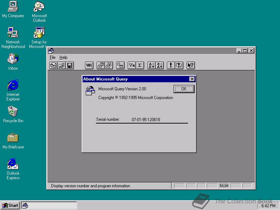Select the My Briefcase desktop icon
Screen dimensions: 280x210
(x=13, y=141)
